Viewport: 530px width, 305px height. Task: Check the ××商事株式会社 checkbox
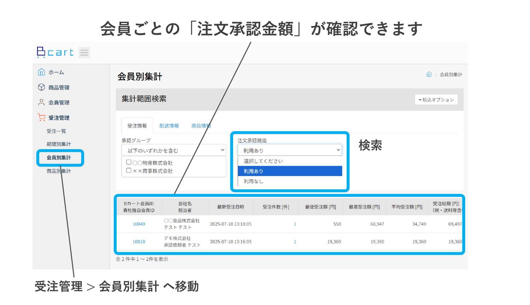(129, 171)
